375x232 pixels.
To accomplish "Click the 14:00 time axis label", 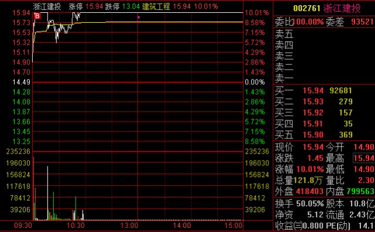I will coord(182,226).
